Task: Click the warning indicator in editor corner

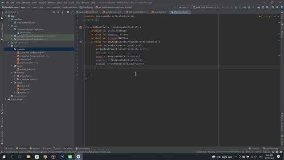Action: pyautogui.click(x=260, y=16)
